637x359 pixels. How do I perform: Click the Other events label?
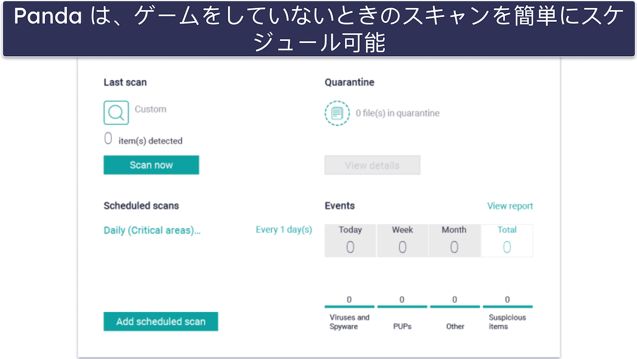[x=455, y=326]
